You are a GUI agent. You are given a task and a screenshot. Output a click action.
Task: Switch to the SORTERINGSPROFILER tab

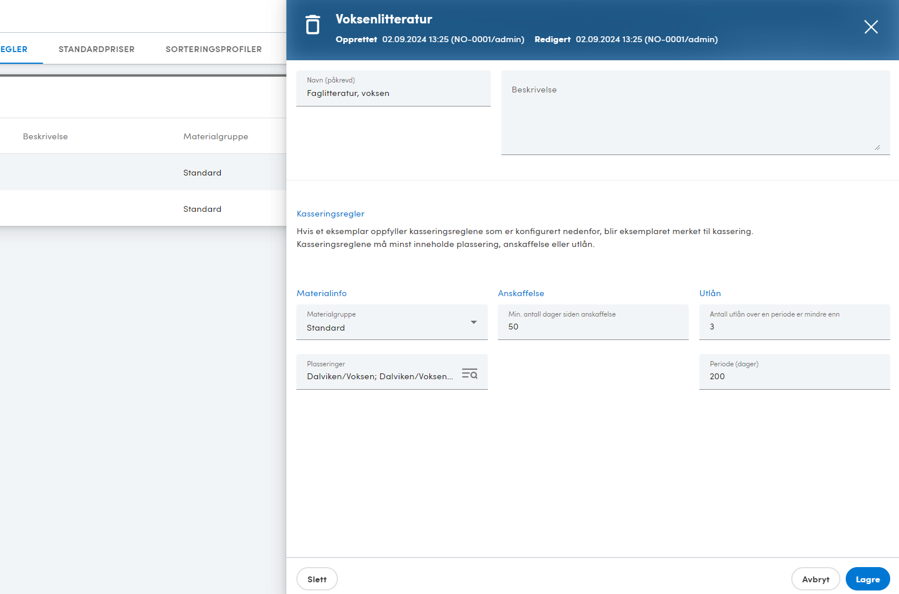coord(214,49)
